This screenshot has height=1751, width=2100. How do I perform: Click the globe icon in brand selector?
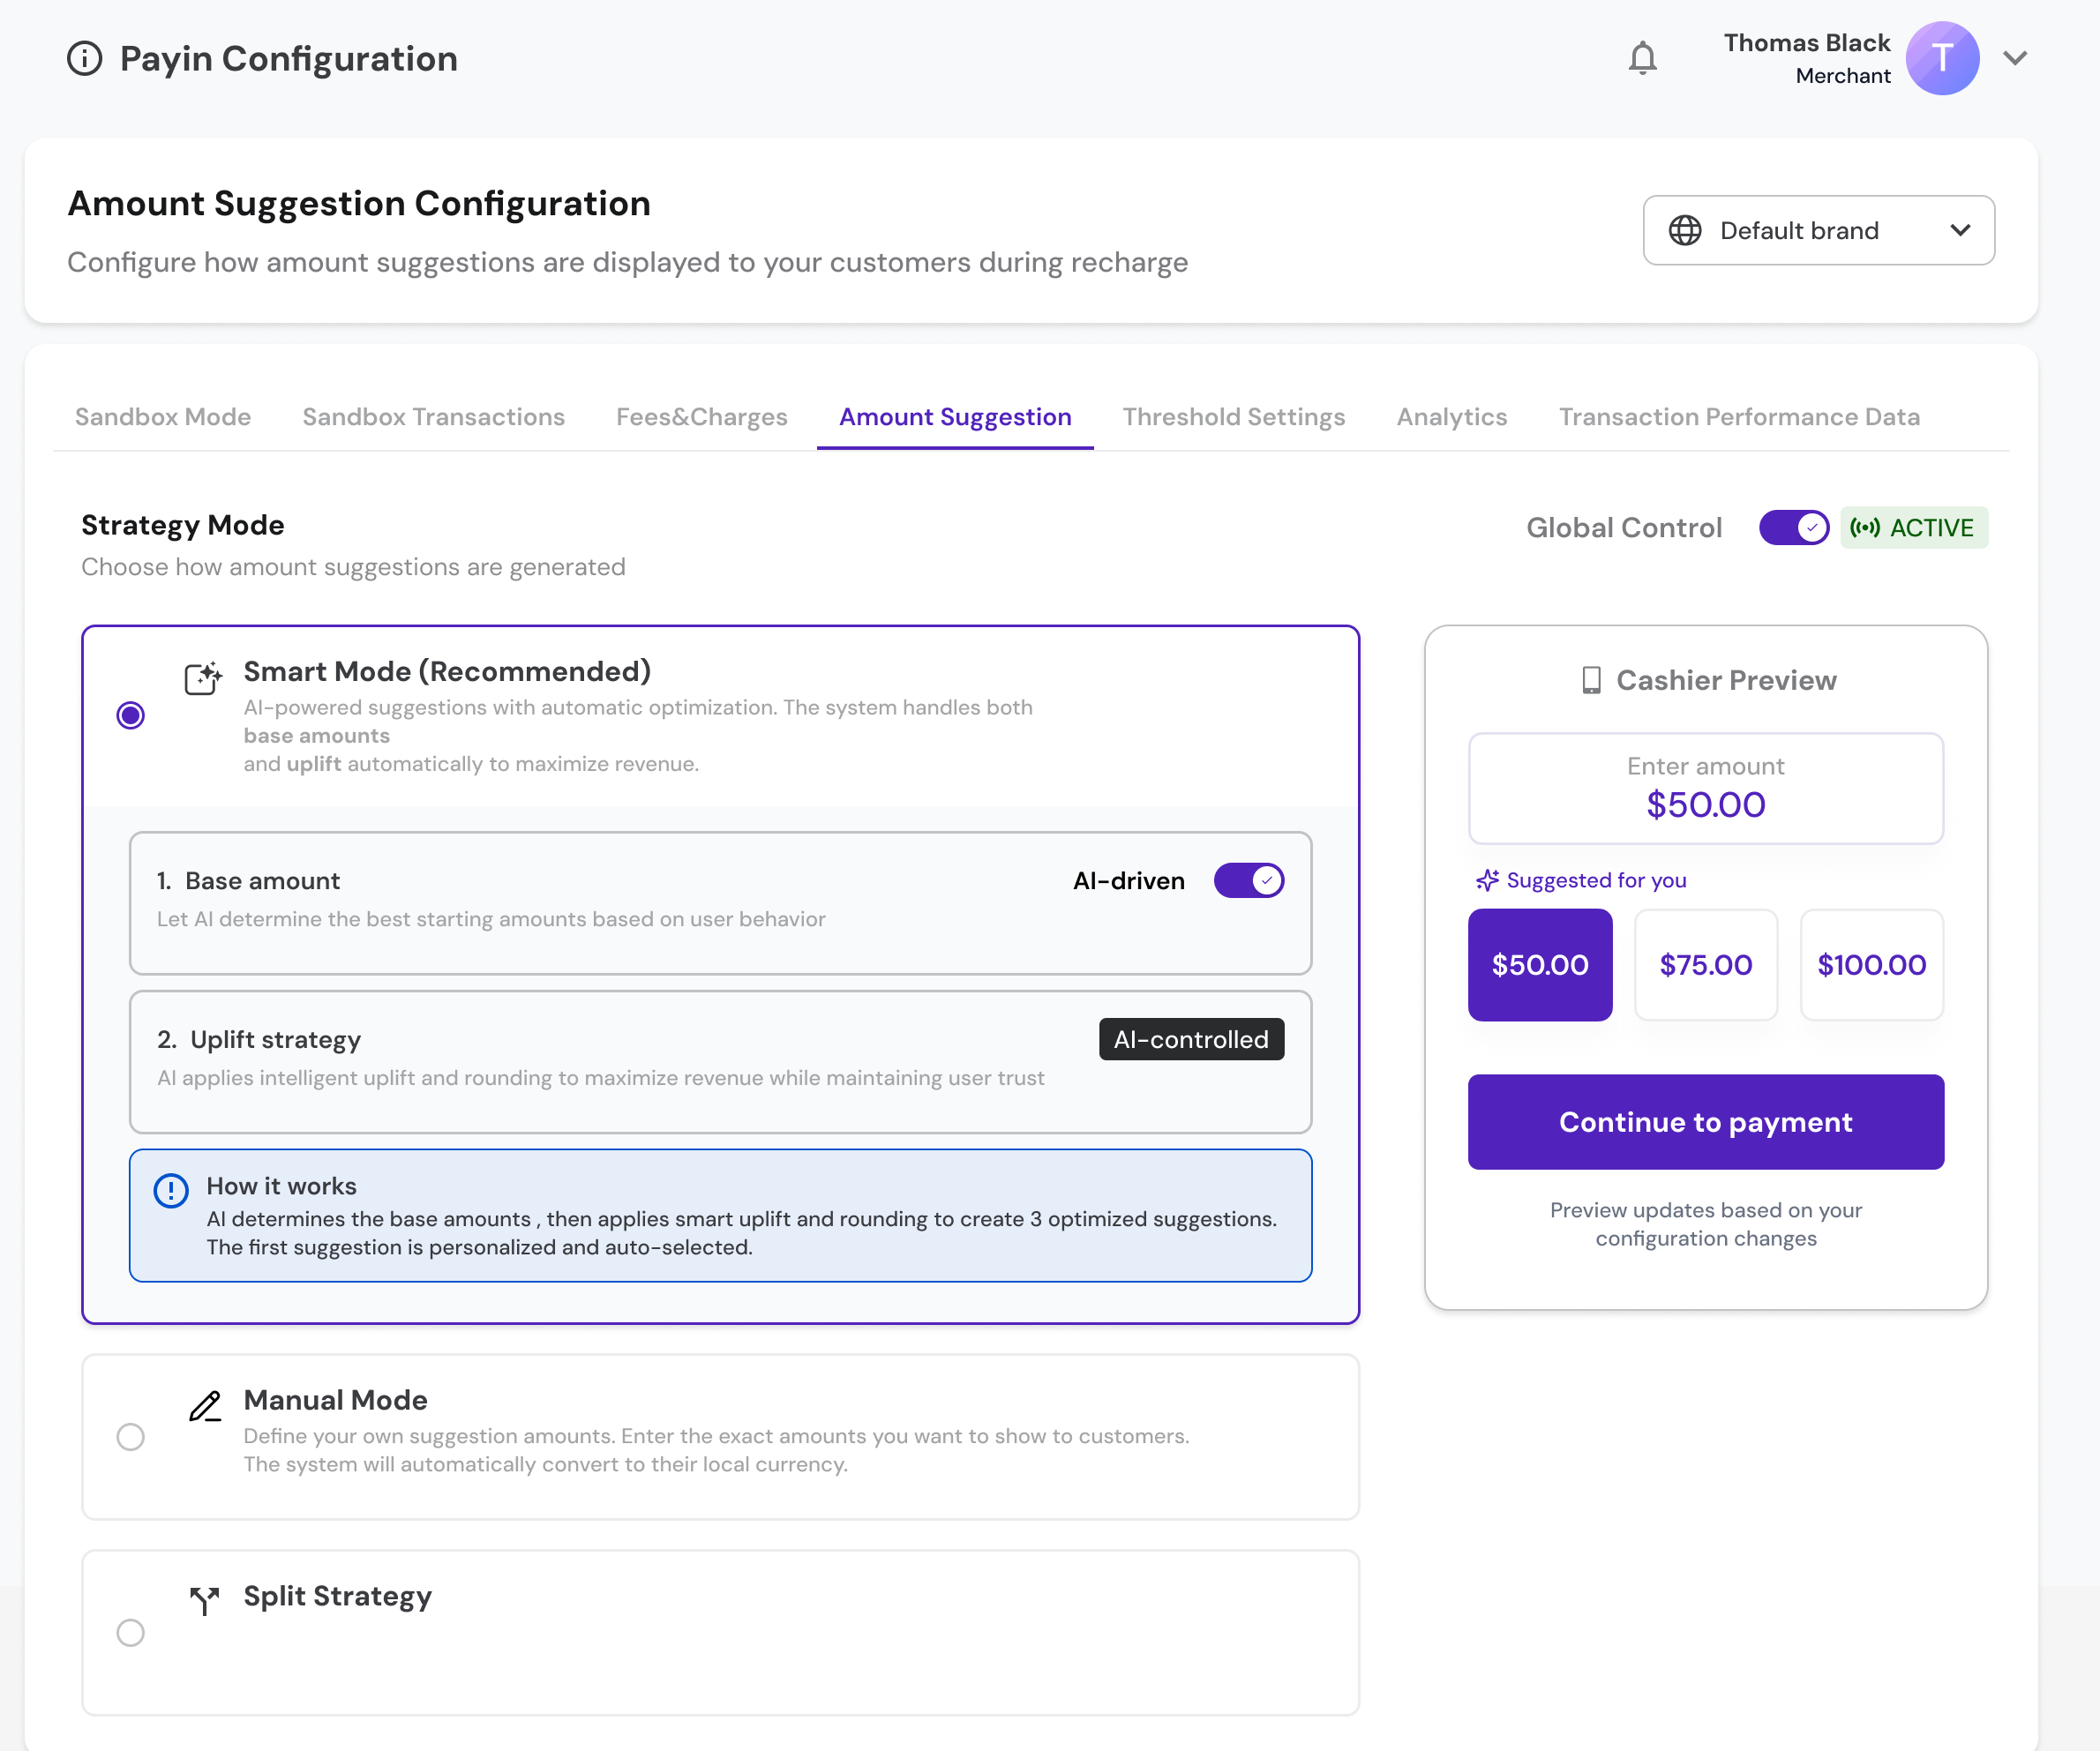pos(1685,230)
